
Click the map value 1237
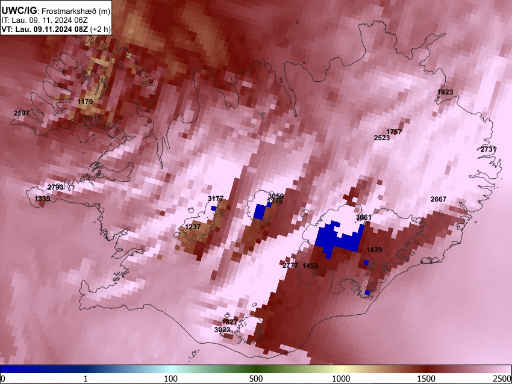point(193,227)
